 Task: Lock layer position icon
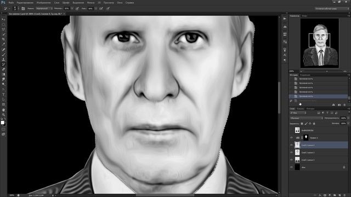point(310,124)
